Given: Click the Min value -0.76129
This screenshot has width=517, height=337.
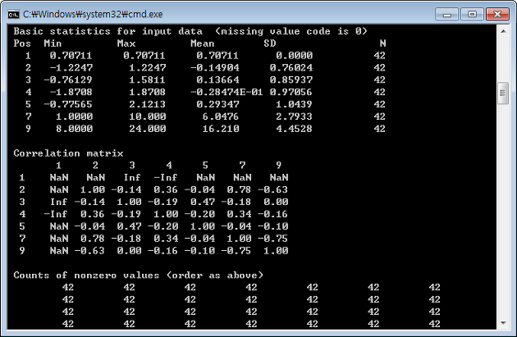Looking at the screenshot, I should (x=68, y=80).
